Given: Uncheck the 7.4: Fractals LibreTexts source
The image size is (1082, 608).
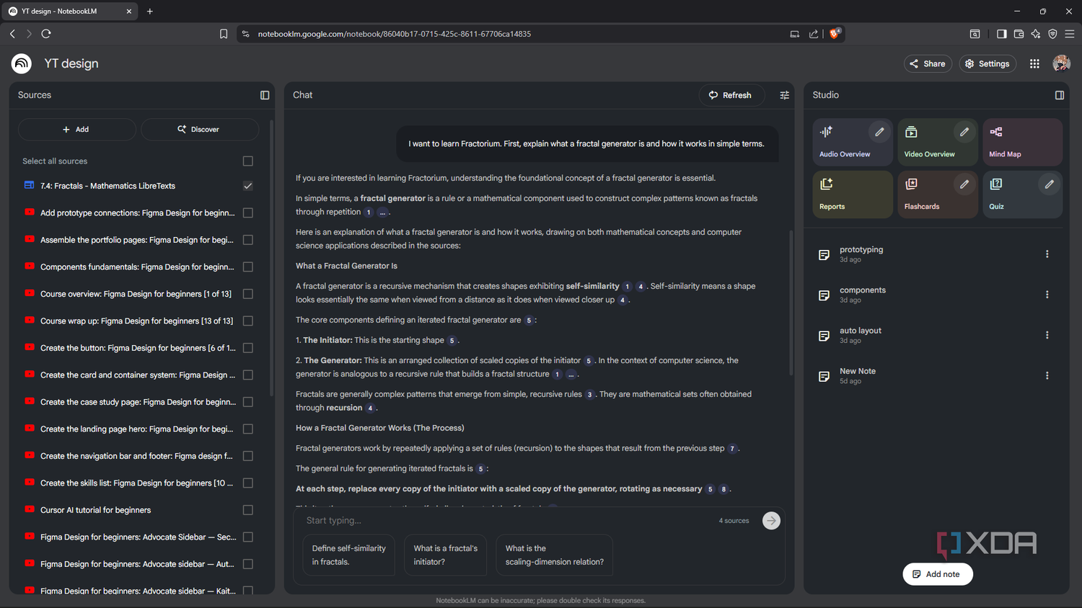Looking at the screenshot, I should 248,186.
